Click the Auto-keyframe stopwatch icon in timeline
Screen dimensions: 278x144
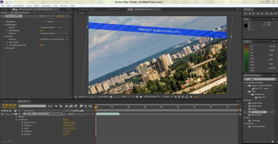(86, 106)
